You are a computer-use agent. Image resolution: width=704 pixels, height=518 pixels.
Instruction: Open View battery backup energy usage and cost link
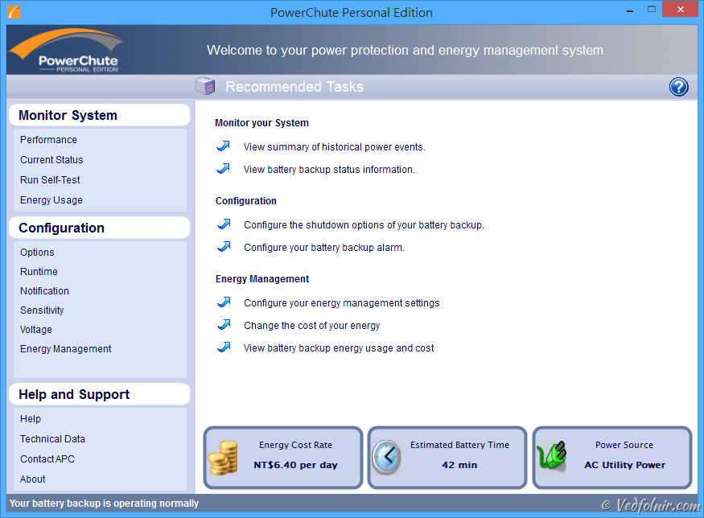click(339, 348)
